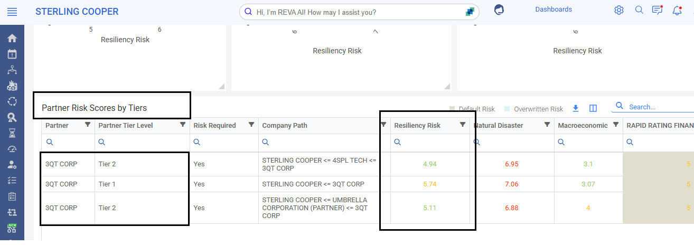Click Partner Risk Scores by Tiers heading
This screenshot has width=694, height=245.
click(x=94, y=108)
